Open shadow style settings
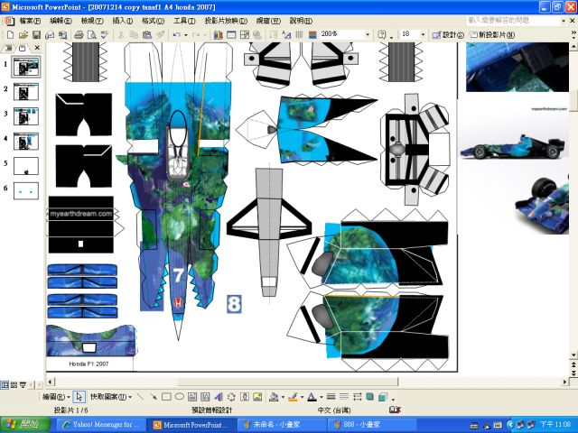The height and width of the screenshot is (433, 578). [x=369, y=397]
